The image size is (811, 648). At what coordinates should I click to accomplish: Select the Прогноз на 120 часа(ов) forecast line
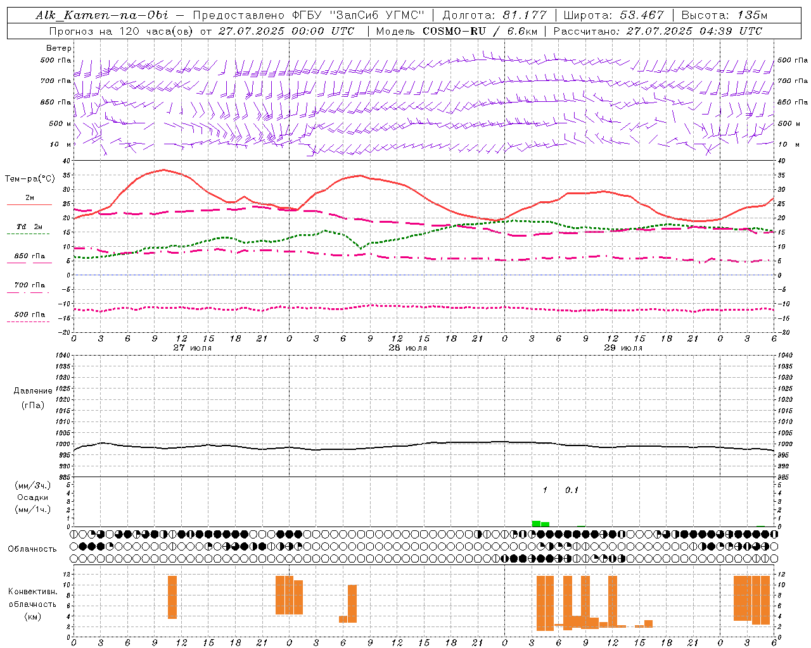pos(201,31)
